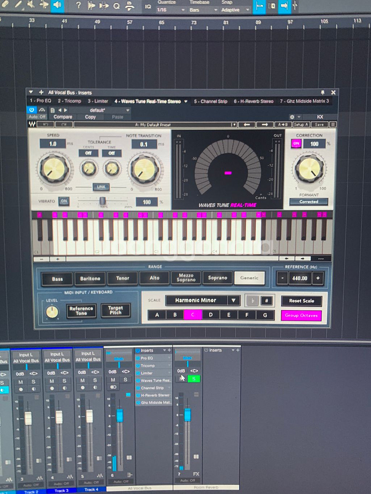Switch to the 6 - H-Reverb Stereo tab
This screenshot has width=371, height=494.
253,101
